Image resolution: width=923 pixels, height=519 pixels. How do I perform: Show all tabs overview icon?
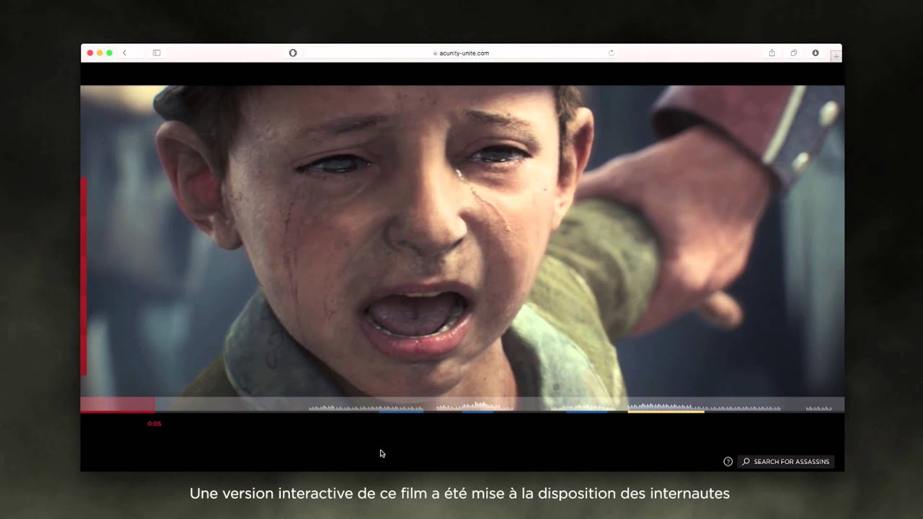pyautogui.click(x=793, y=53)
